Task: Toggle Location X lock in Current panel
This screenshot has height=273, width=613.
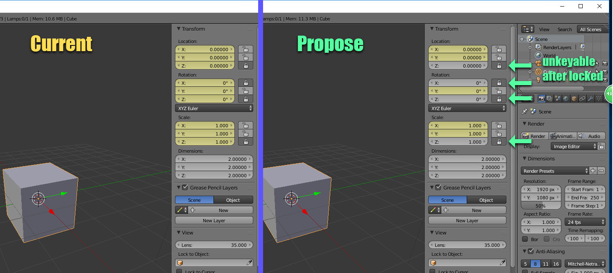Action: pyautogui.click(x=245, y=50)
